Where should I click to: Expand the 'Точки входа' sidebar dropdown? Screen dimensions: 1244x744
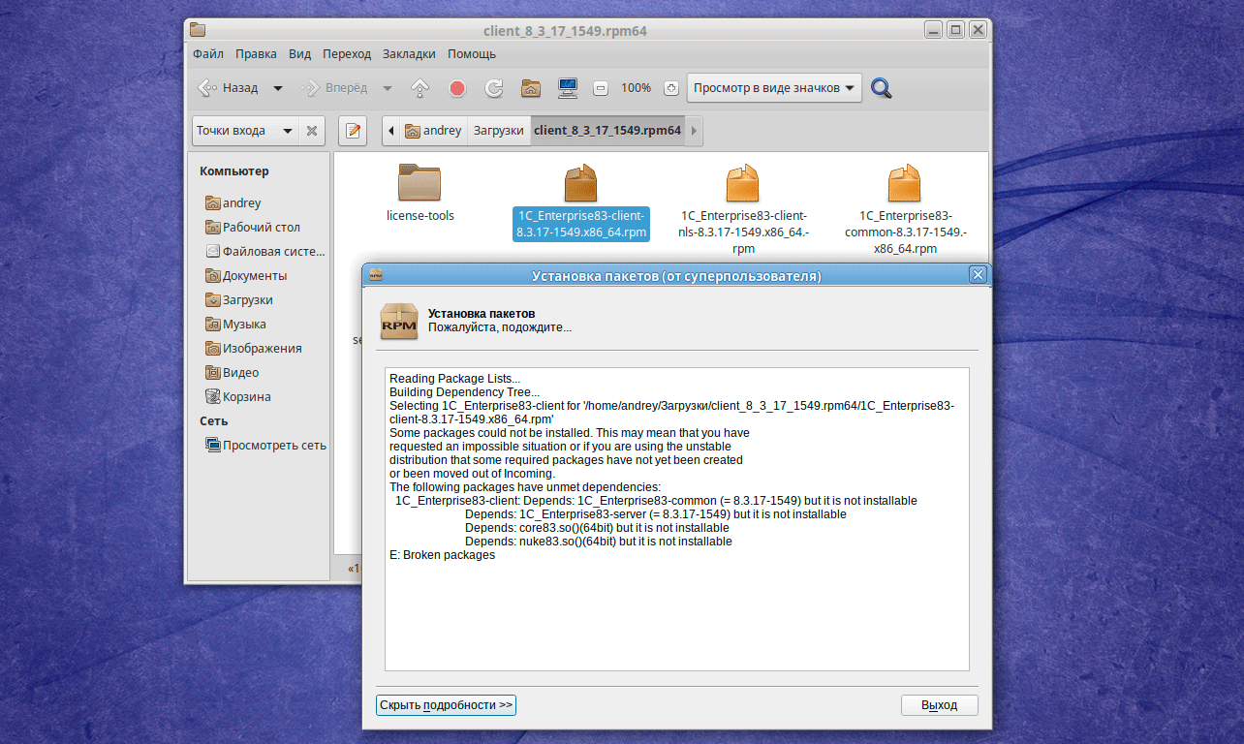click(244, 131)
